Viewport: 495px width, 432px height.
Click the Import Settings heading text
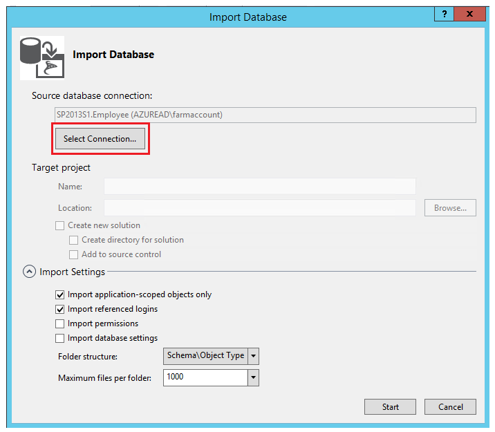72,272
